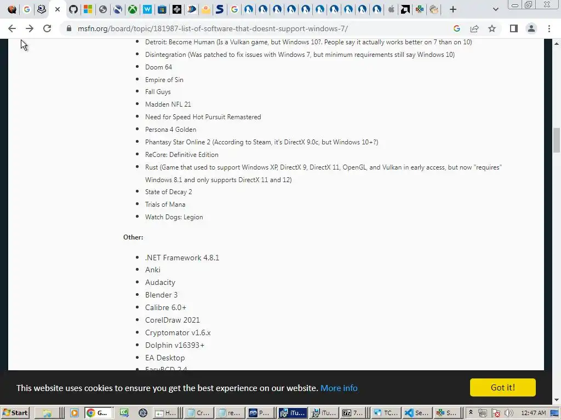
Task: Go back to the previous page
Action: pos(12,28)
